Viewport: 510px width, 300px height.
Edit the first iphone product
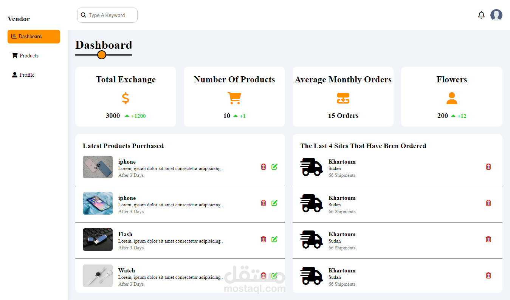pos(274,167)
